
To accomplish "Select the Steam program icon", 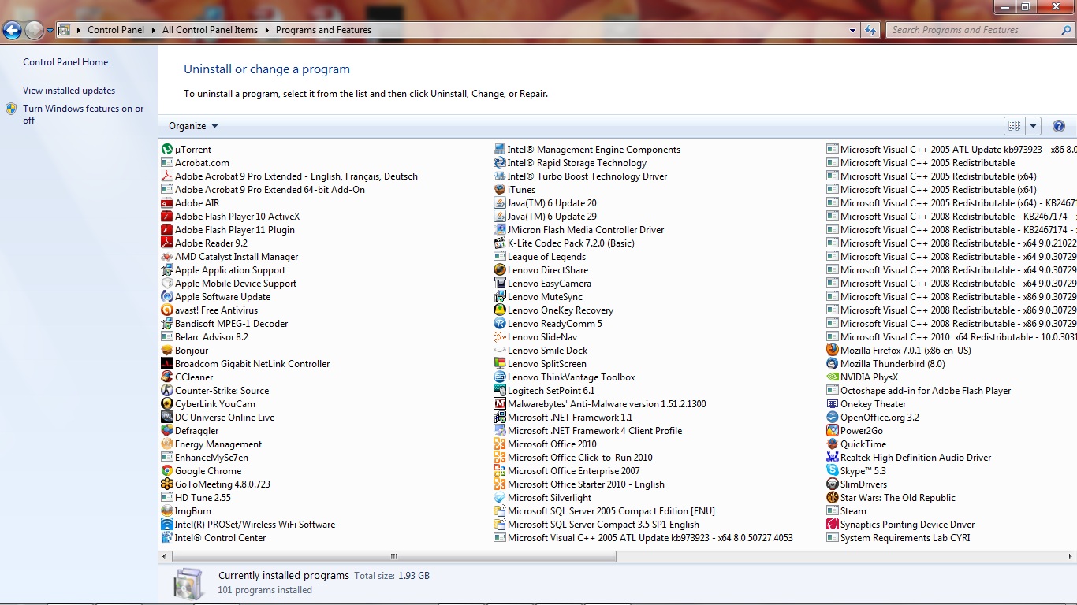I will click(x=833, y=511).
